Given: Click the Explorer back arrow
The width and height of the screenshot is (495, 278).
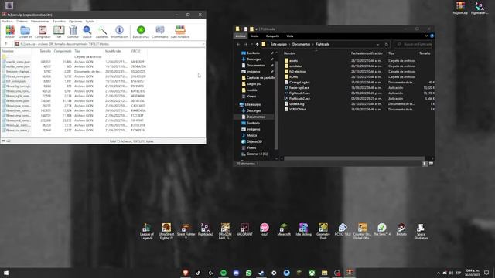Looking at the screenshot, I should pyautogui.click(x=238, y=45).
